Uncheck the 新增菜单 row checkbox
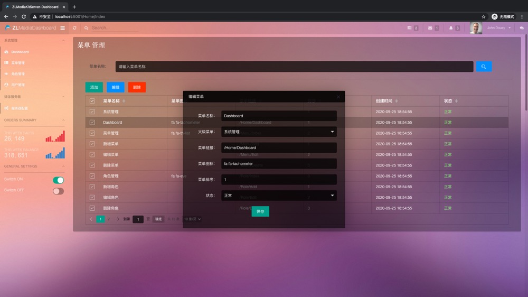The height and width of the screenshot is (297, 528). 92,144
